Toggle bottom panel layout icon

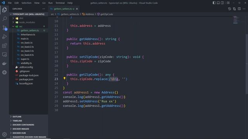(218, 3)
